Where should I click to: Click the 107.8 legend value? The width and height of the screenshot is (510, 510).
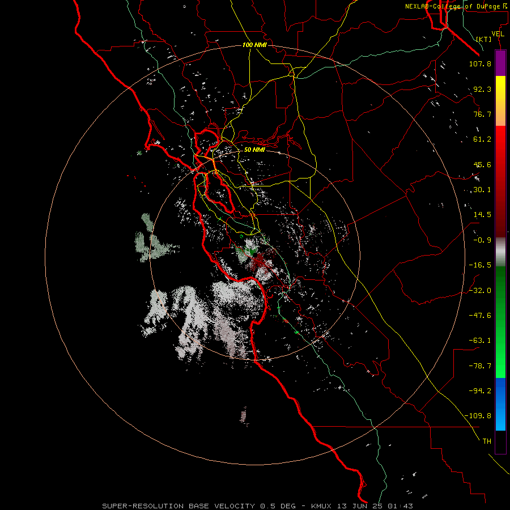tap(480, 63)
